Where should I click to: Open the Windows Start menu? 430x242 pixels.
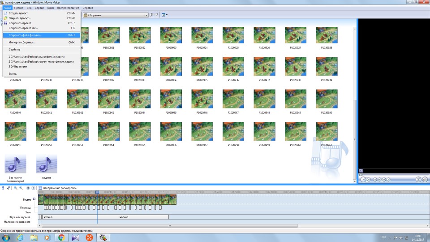click(x=6, y=238)
